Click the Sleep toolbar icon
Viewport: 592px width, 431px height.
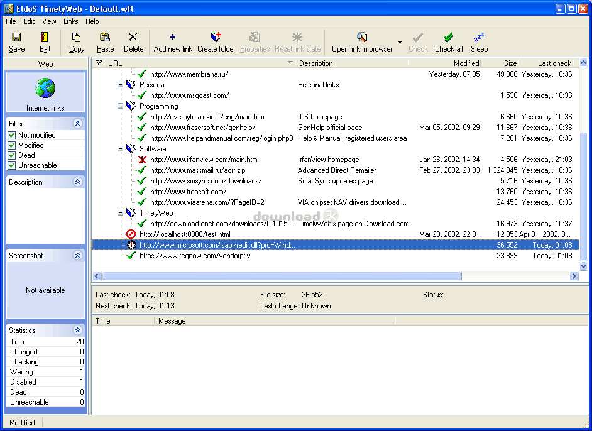click(x=479, y=37)
